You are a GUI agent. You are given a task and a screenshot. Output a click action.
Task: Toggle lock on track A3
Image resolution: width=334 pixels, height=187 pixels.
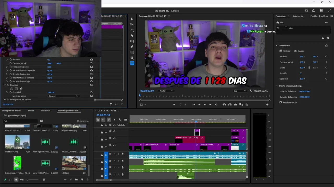[x=102, y=169]
